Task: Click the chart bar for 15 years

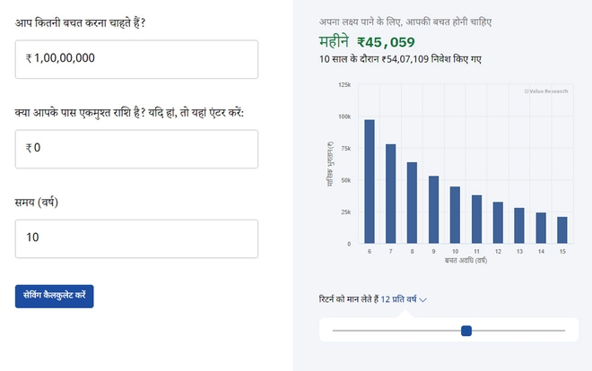Action: pyautogui.click(x=562, y=229)
